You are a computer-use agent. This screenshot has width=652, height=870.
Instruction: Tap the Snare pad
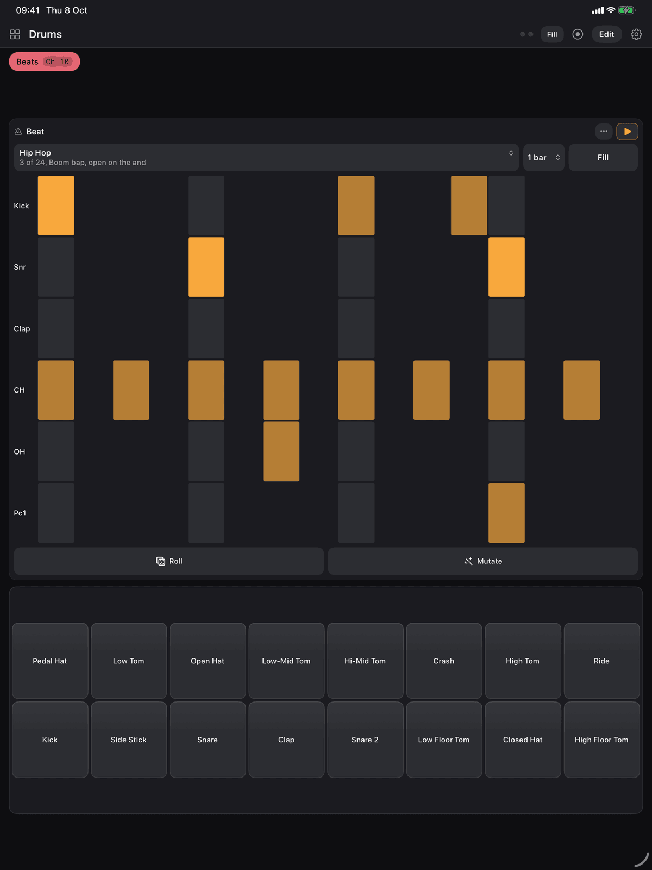click(208, 739)
